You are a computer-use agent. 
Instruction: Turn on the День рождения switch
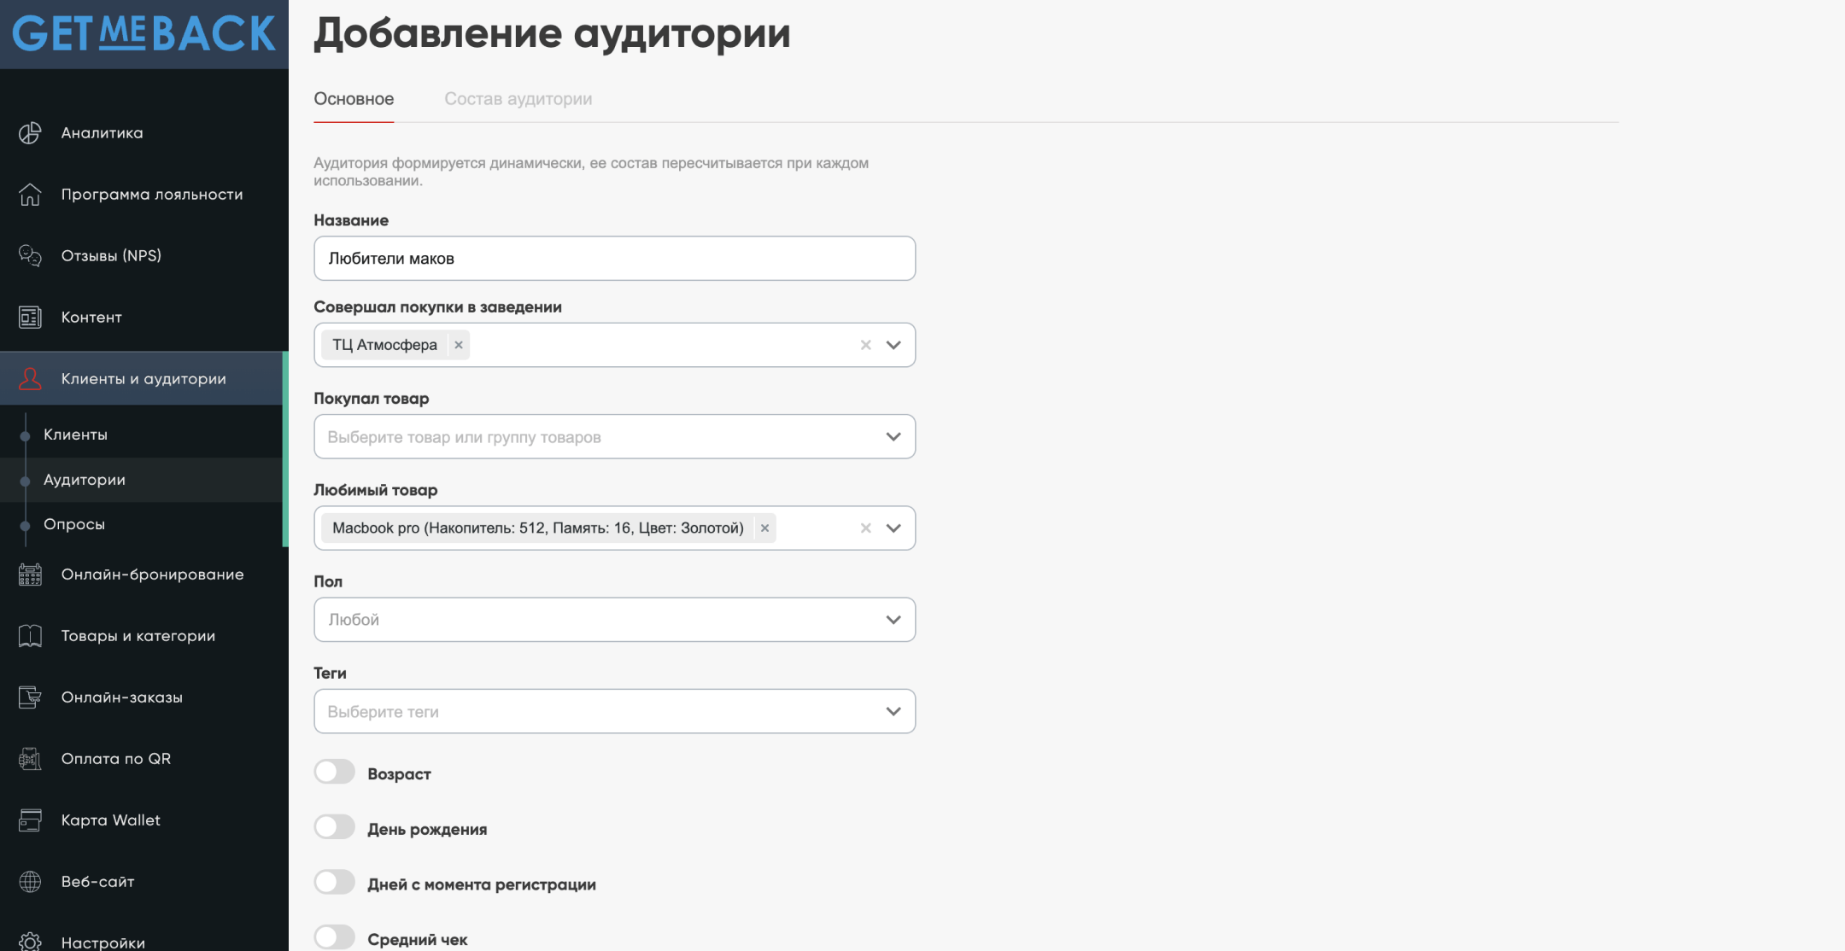334,827
